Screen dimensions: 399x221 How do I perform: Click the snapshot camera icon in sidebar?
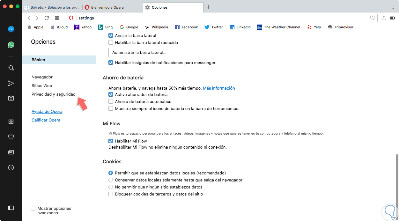click(11, 98)
